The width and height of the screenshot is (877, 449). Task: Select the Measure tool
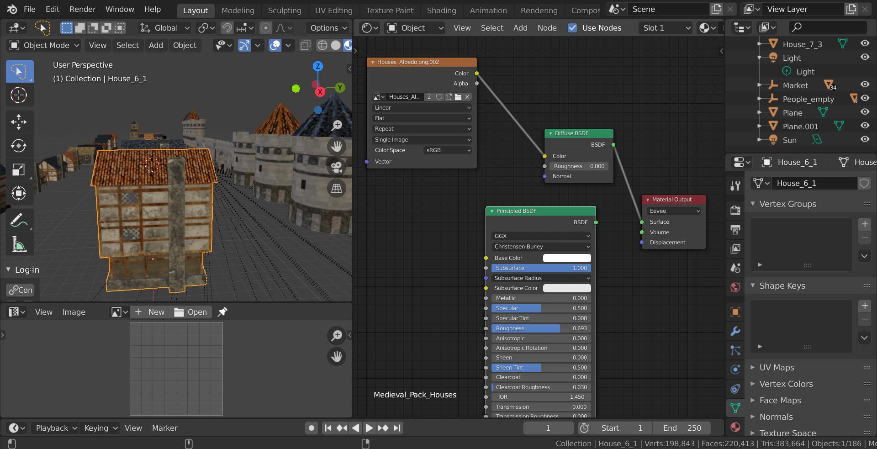[19, 244]
